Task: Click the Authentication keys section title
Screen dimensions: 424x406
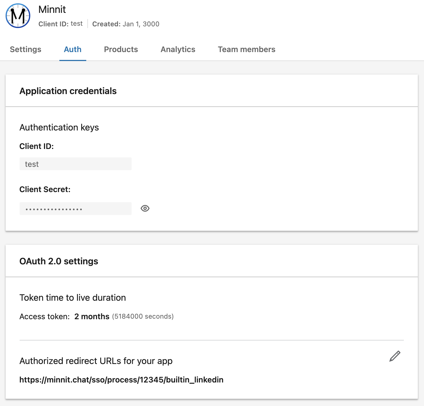Action: (x=59, y=127)
